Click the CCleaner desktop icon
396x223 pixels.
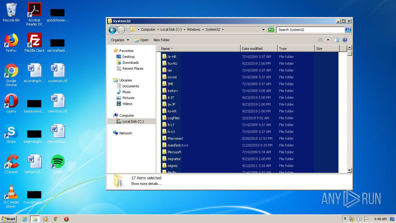coord(11,164)
